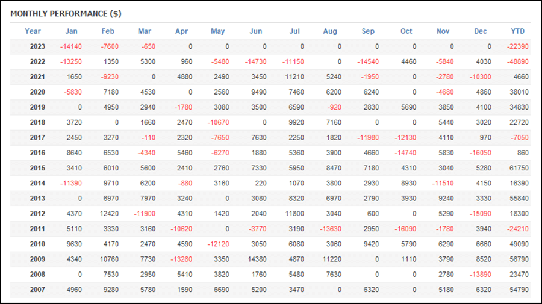Viewport: 542px width, 304px height.
Task: Click the 2012 February value 12420
Action: [x=109, y=214]
